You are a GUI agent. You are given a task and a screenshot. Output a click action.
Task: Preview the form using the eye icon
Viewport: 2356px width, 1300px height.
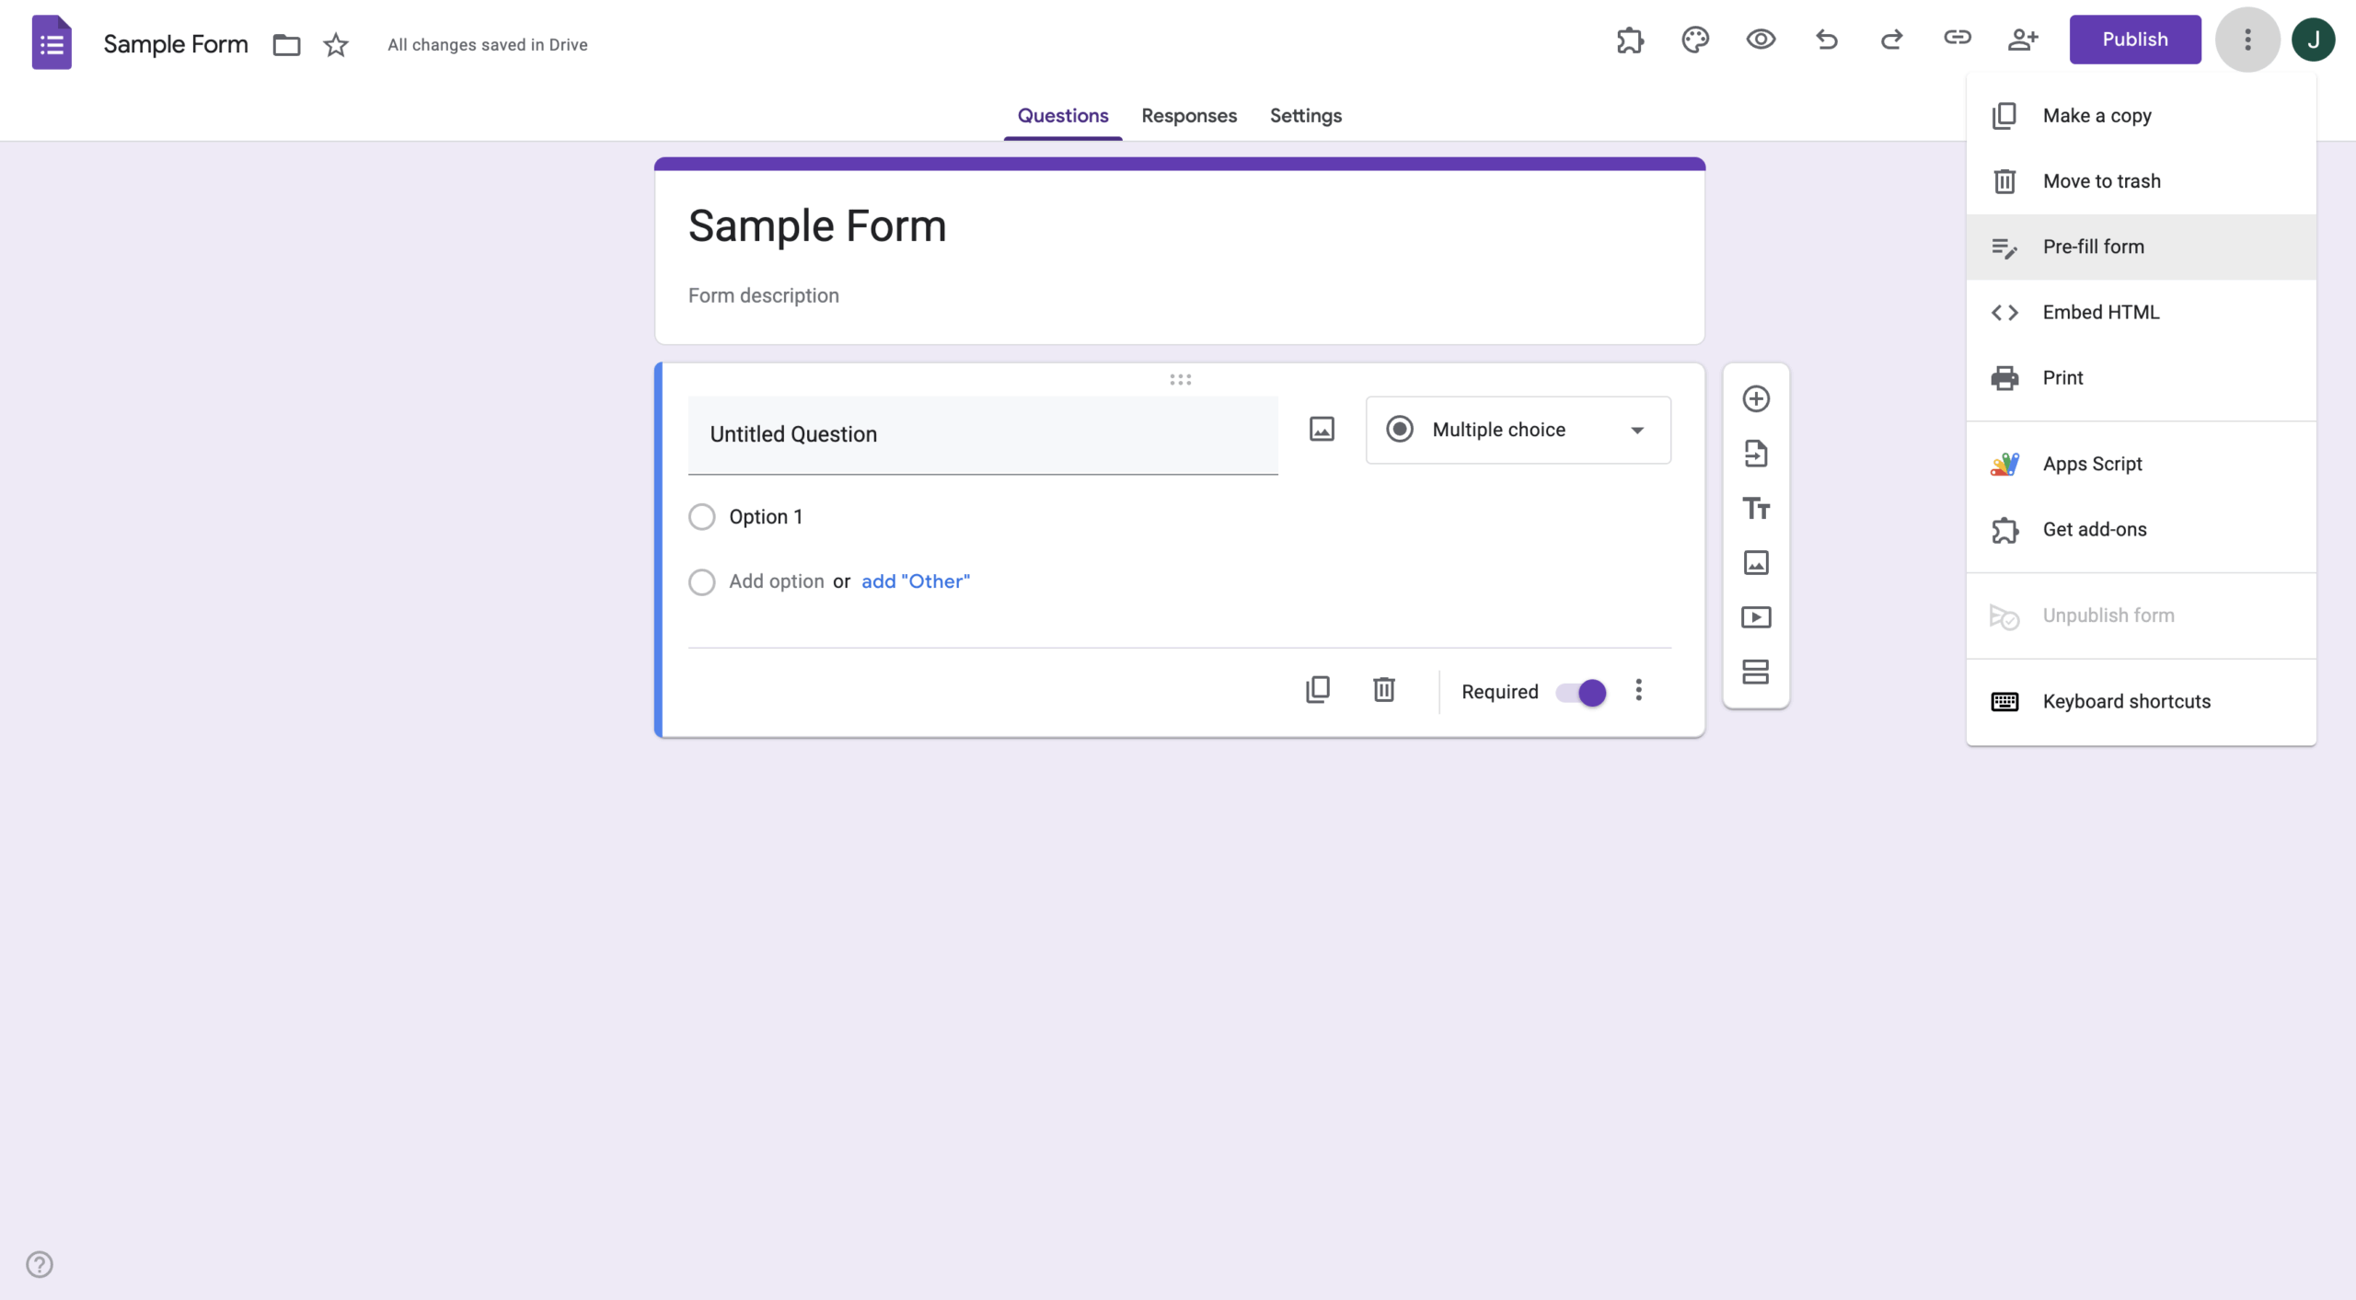(1761, 40)
